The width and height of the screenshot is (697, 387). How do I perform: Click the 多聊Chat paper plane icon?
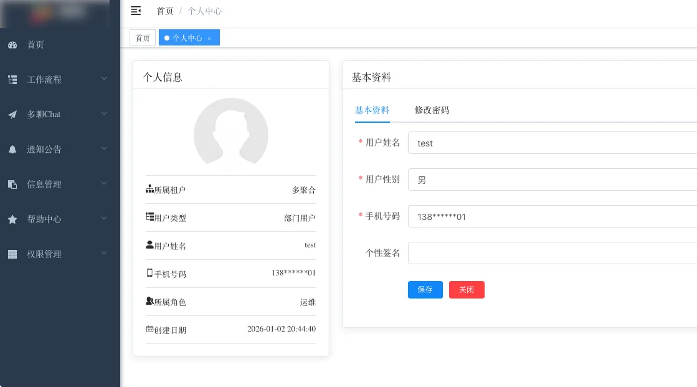(x=12, y=115)
